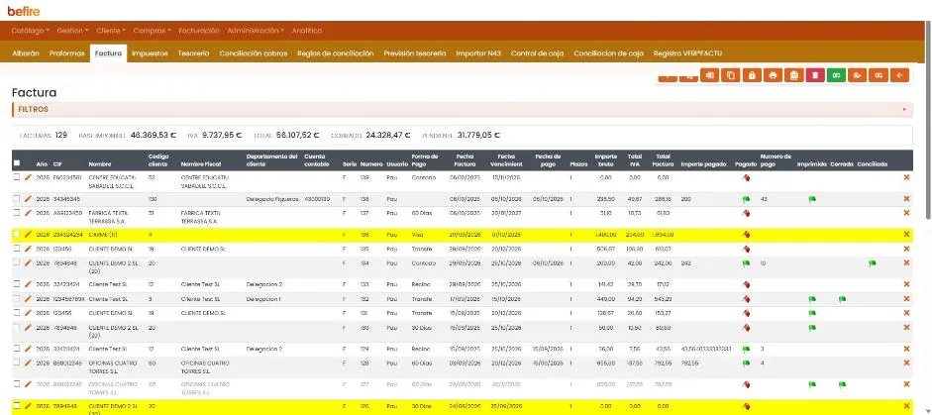Edit invoice number 138 with pencil icon
Viewport: 932px width, 415px height.
click(x=28, y=198)
